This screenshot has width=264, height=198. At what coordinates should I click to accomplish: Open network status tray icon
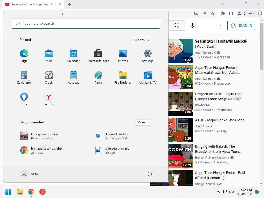tap(225, 192)
